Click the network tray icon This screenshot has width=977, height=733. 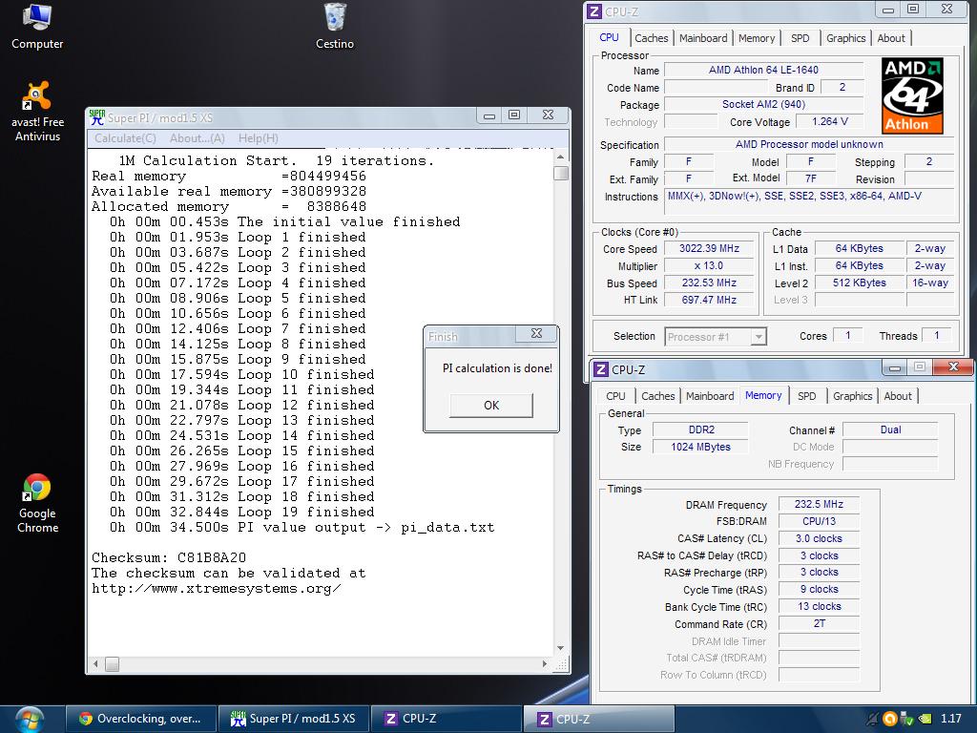(x=907, y=719)
